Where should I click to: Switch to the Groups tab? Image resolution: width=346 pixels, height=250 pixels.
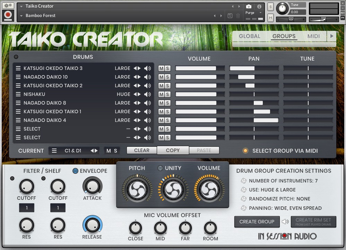coord(284,36)
